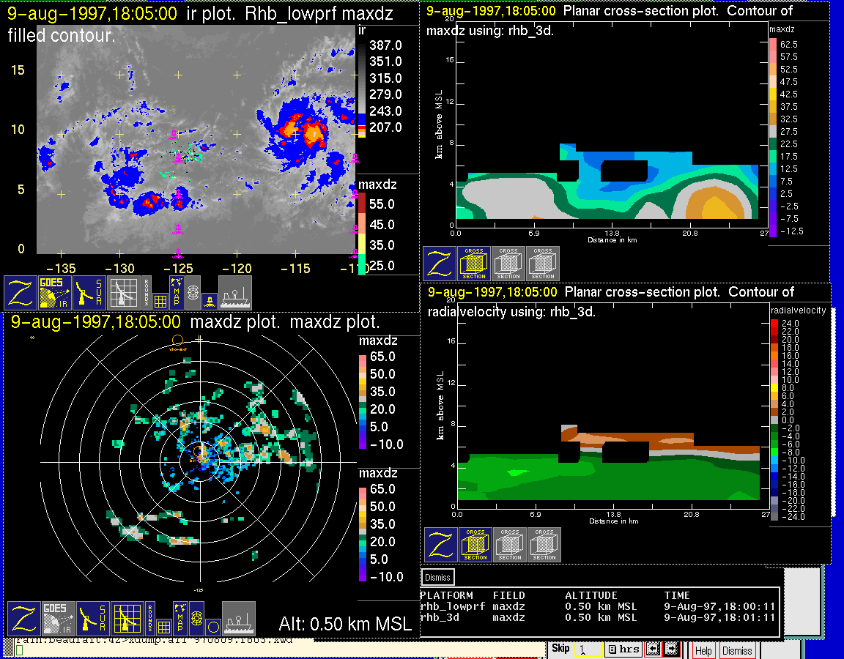Click the bottom control bar Dismiss button

(x=737, y=650)
